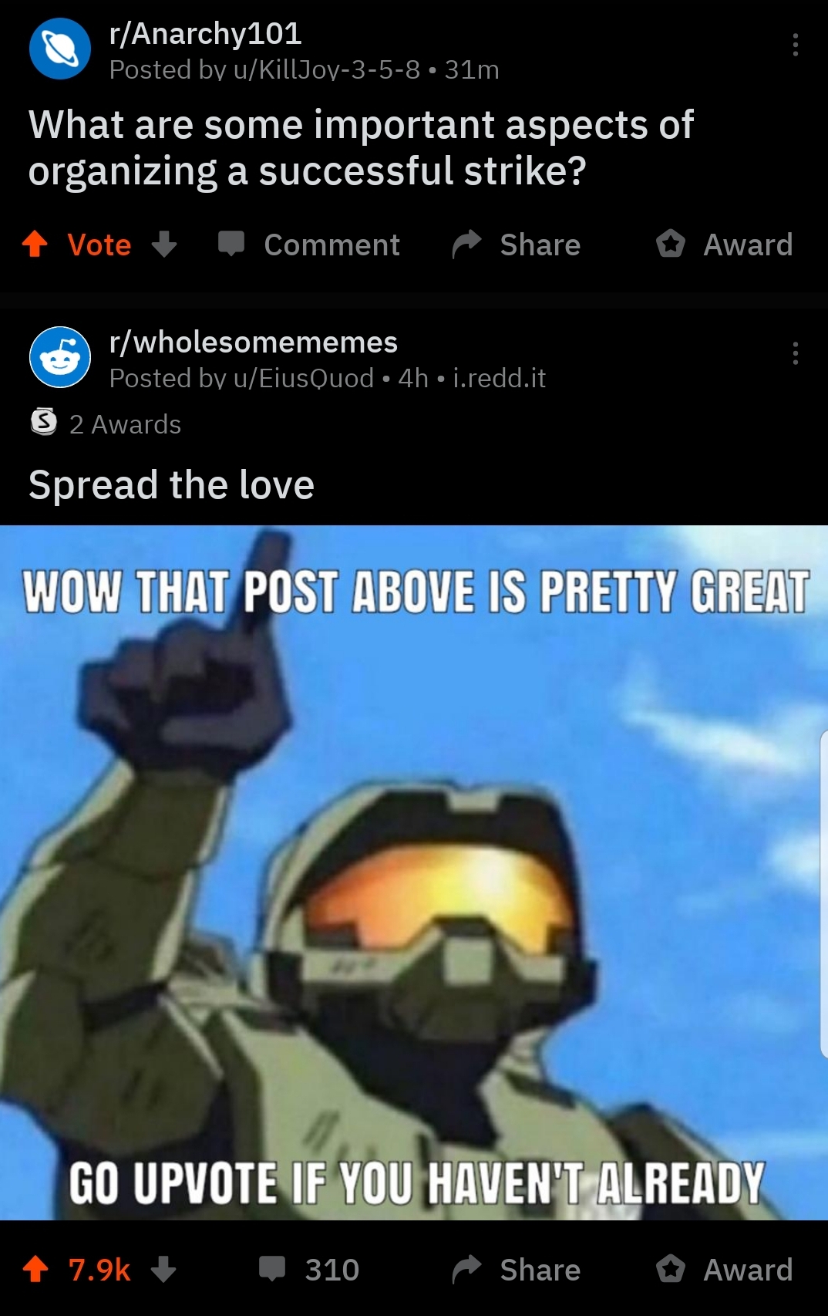Award the Spread the love post
828x1316 pixels.
tap(724, 1269)
